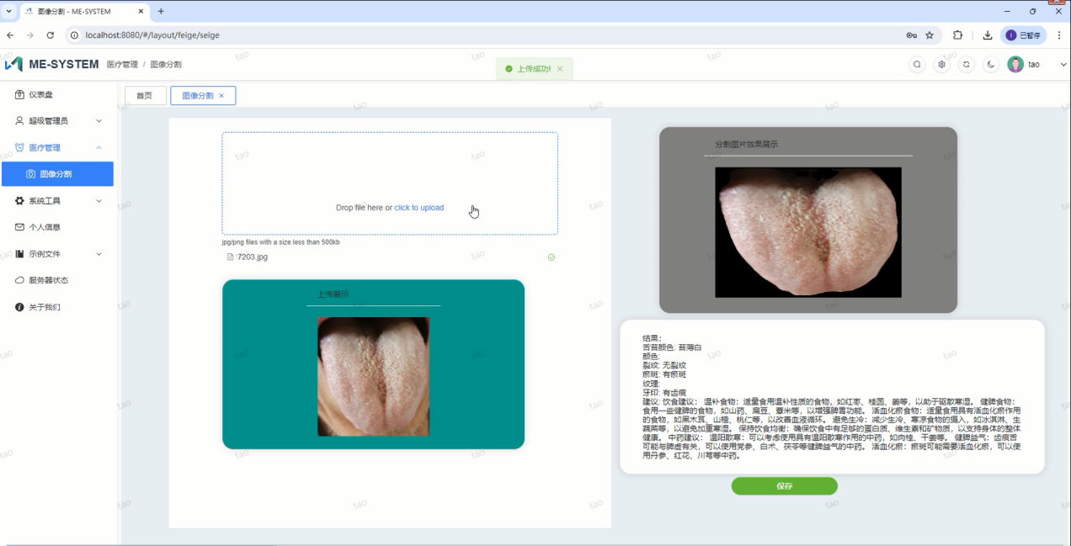Open the browser profile 已暂停 button
The height and width of the screenshot is (546, 1071).
click(x=1023, y=35)
